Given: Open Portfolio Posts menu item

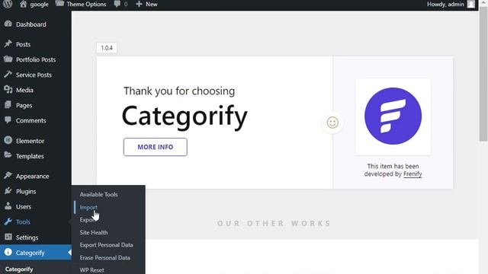Looking at the screenshot, I should point(36,59).
